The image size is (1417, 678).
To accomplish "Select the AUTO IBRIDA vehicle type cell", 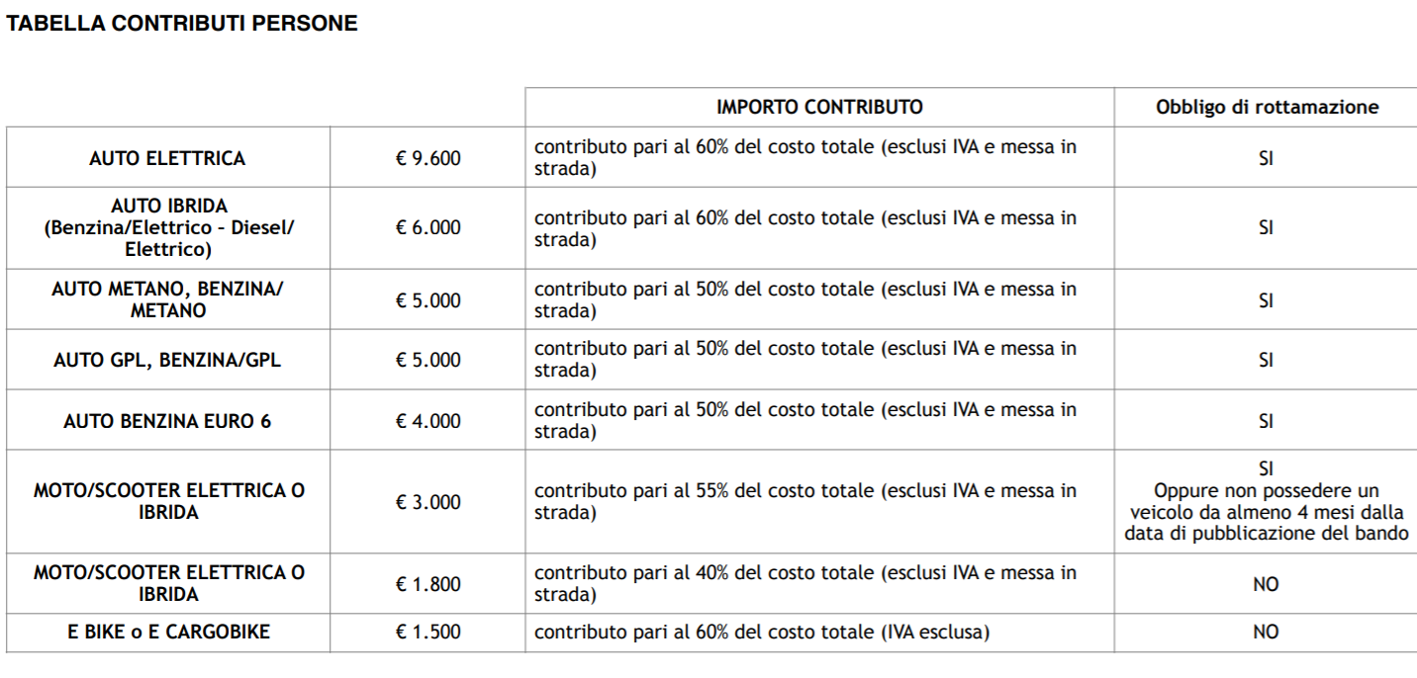I will click(x=168, y=227).
